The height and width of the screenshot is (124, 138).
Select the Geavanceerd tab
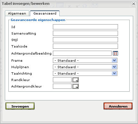45,13
